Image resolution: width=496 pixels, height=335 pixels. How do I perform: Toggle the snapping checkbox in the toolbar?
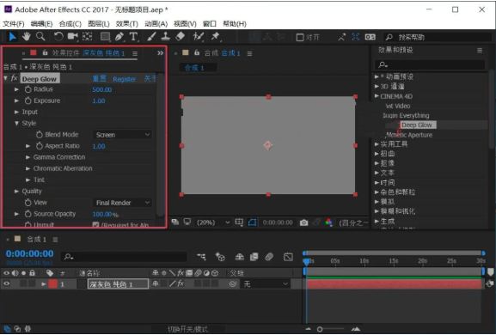coord(299,37)
